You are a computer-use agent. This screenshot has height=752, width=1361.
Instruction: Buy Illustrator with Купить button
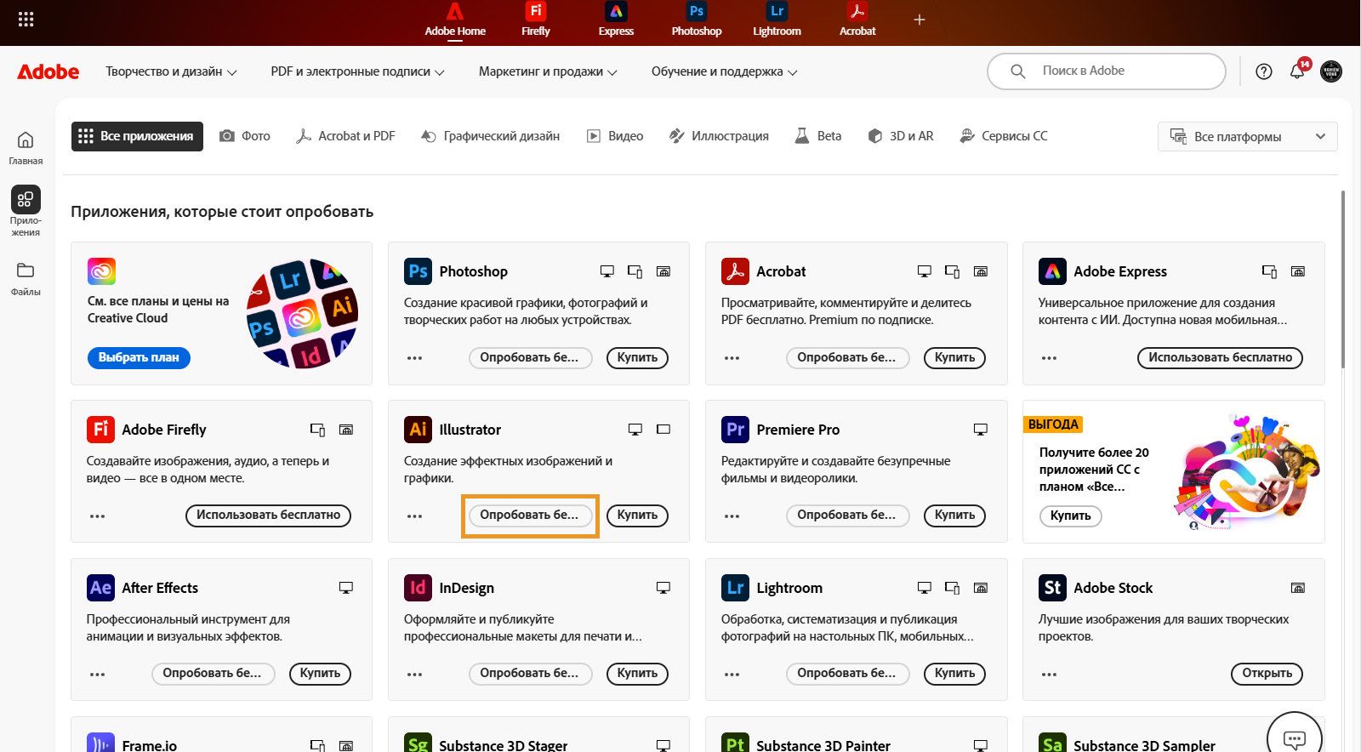coord(637,516)
